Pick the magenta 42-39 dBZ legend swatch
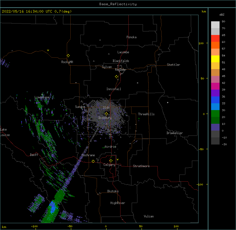 (x=215, y=86)
